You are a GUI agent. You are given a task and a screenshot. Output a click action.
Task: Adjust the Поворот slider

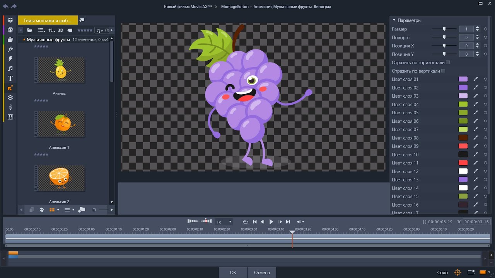(x=444, y=37)
